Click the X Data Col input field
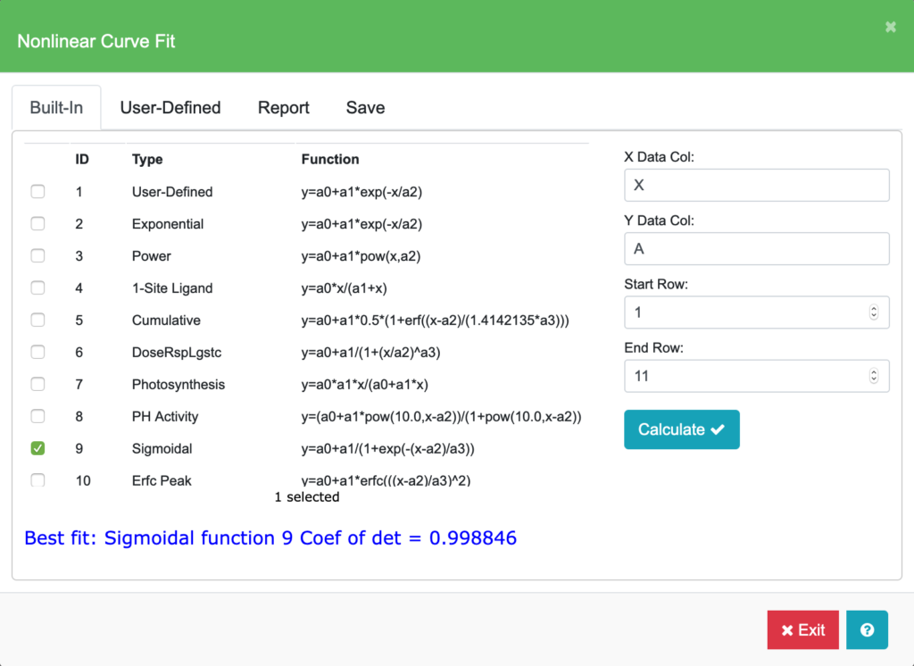The height and width of the screenshot is (666, 914). click(756, 186)
